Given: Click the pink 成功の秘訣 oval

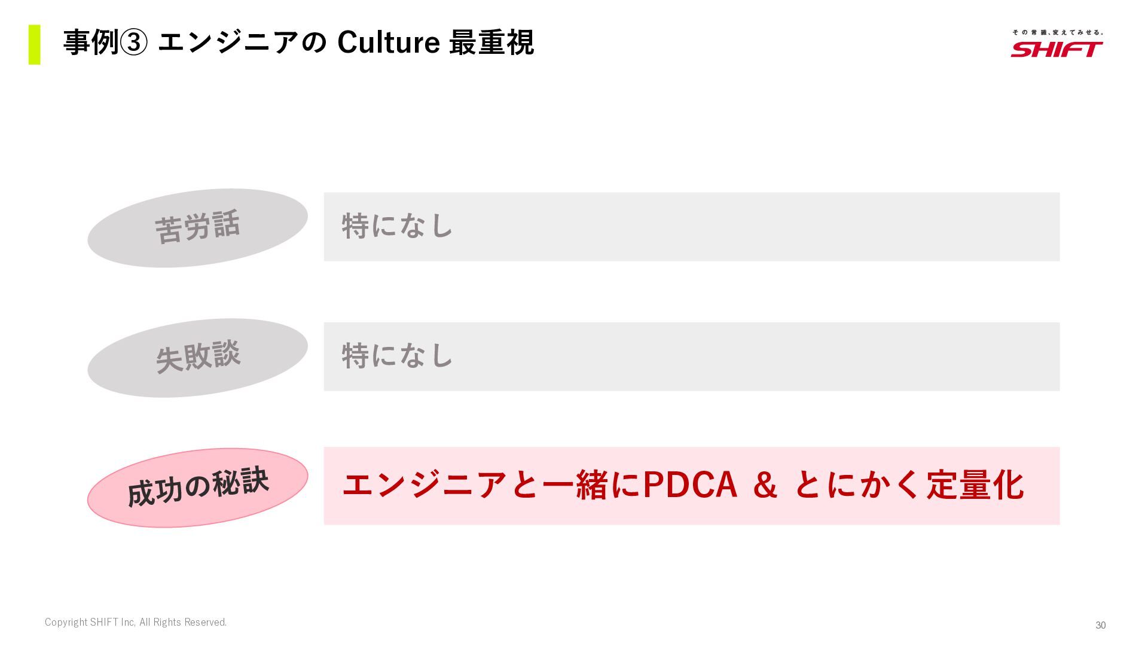Looking at the screenshot, I should click(x=197, y=487).
